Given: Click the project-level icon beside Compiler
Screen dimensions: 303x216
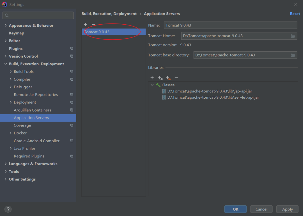Looking at the screenshot, I should [72, 79].
